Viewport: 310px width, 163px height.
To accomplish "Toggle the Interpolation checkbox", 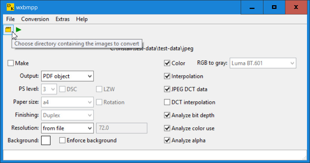I will 167,76.
